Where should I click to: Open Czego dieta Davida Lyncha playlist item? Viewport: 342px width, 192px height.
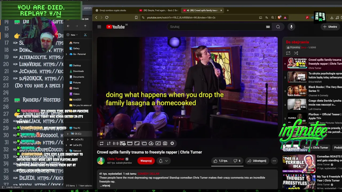point(313,104)
